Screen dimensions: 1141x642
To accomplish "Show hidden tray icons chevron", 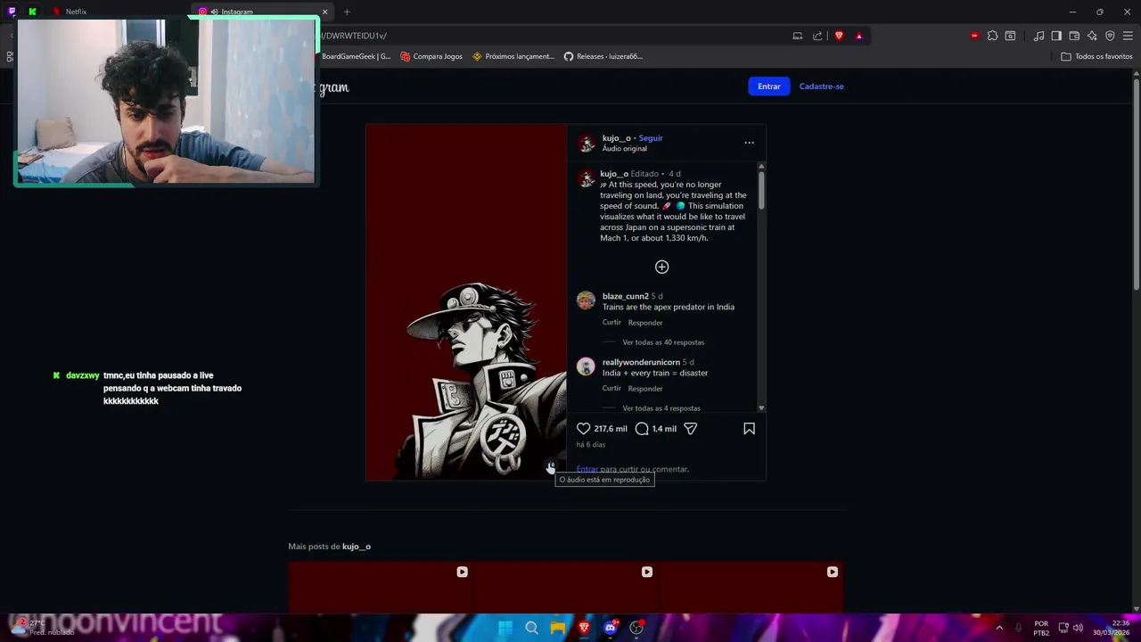I will 998,628.
